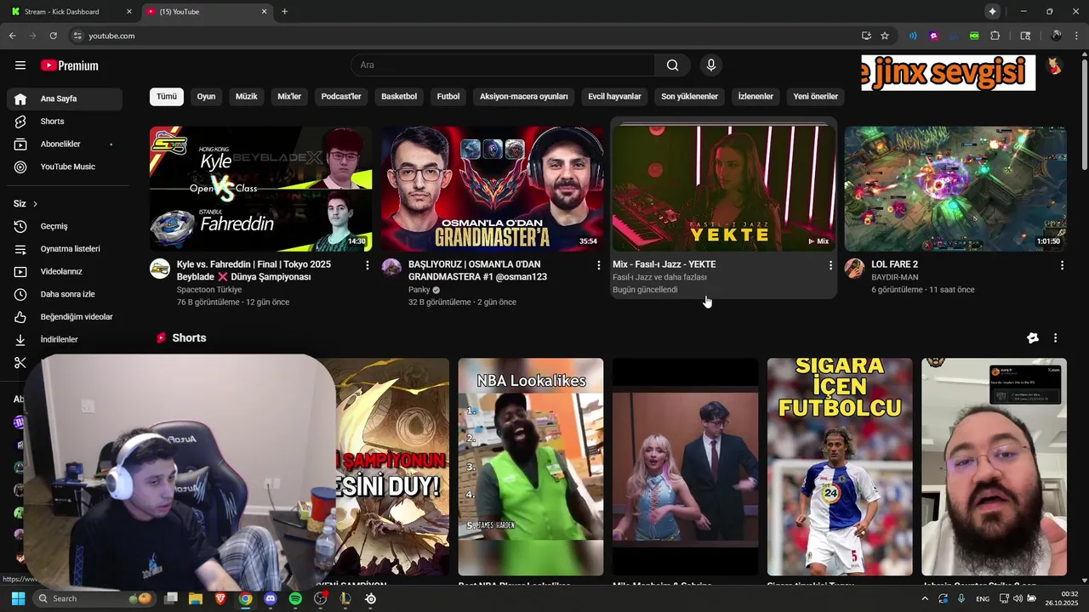
Task: Click the search magnifier button
Action: click(672, 65)
